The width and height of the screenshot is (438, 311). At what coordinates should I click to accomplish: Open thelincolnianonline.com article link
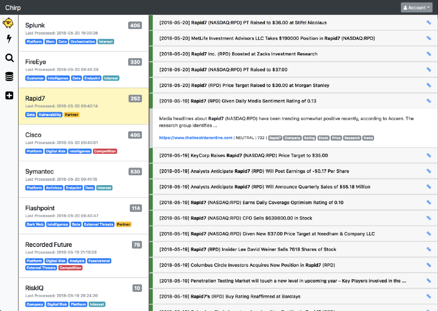pyautogui.click(x=195, y=138)
